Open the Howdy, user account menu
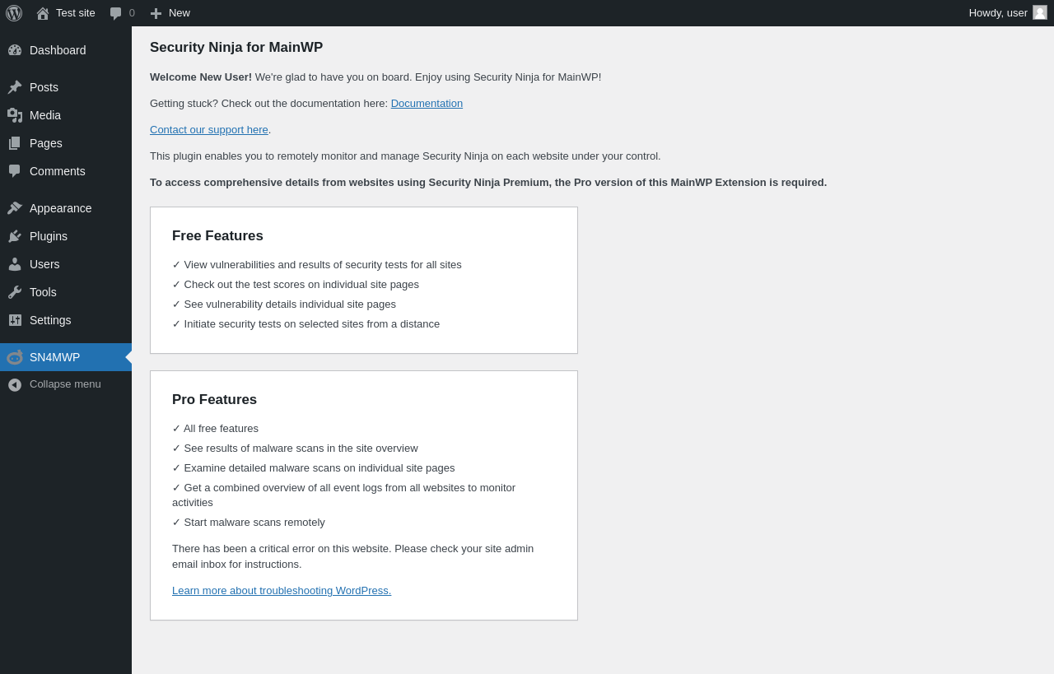 click(1008, 13)
